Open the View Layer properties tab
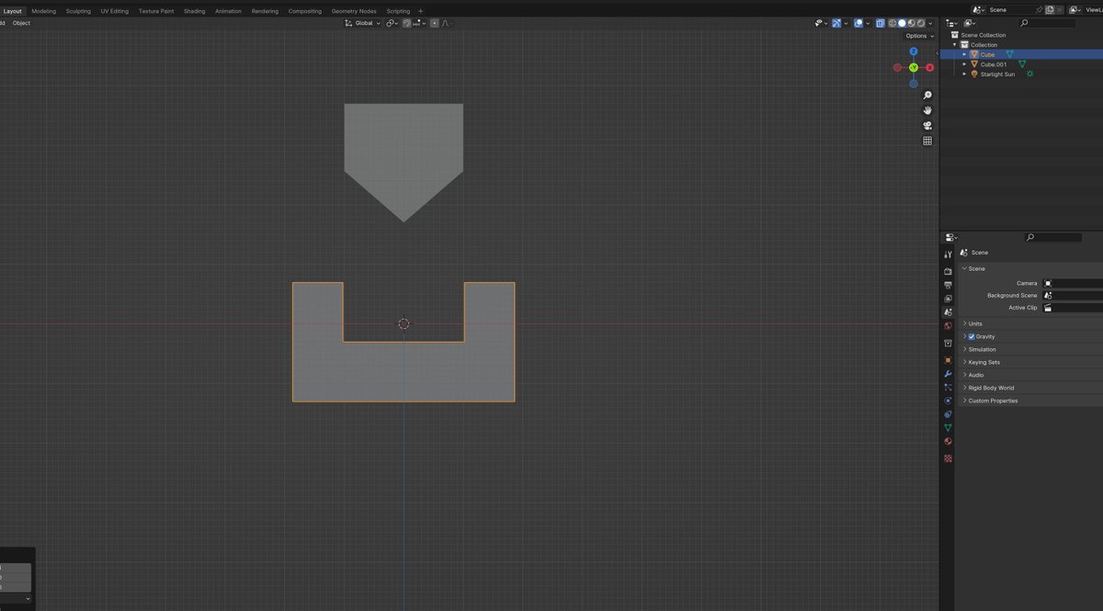The image size is (1103, 611). (x=948, y=299)
